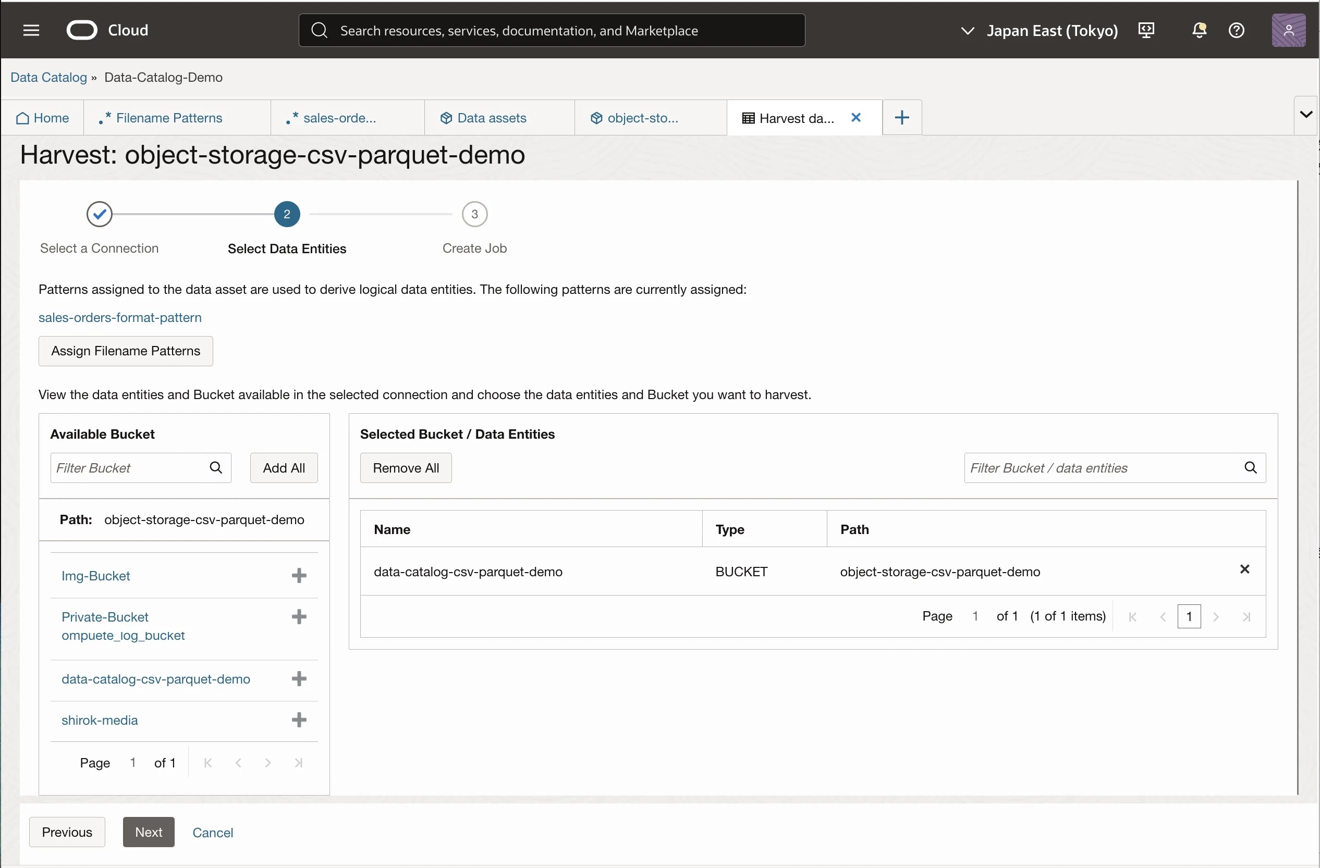Add Private-Bucket with its plus icon

[299, 616]
